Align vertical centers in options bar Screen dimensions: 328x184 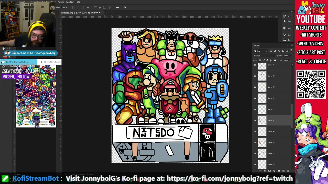[100, 7]
